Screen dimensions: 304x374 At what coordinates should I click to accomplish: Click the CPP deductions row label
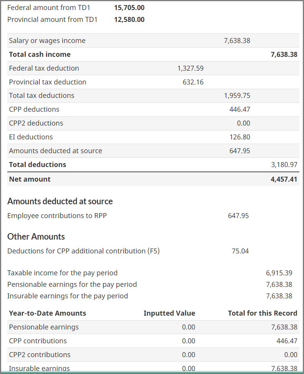pyautogui.click(x=34, y=109)
